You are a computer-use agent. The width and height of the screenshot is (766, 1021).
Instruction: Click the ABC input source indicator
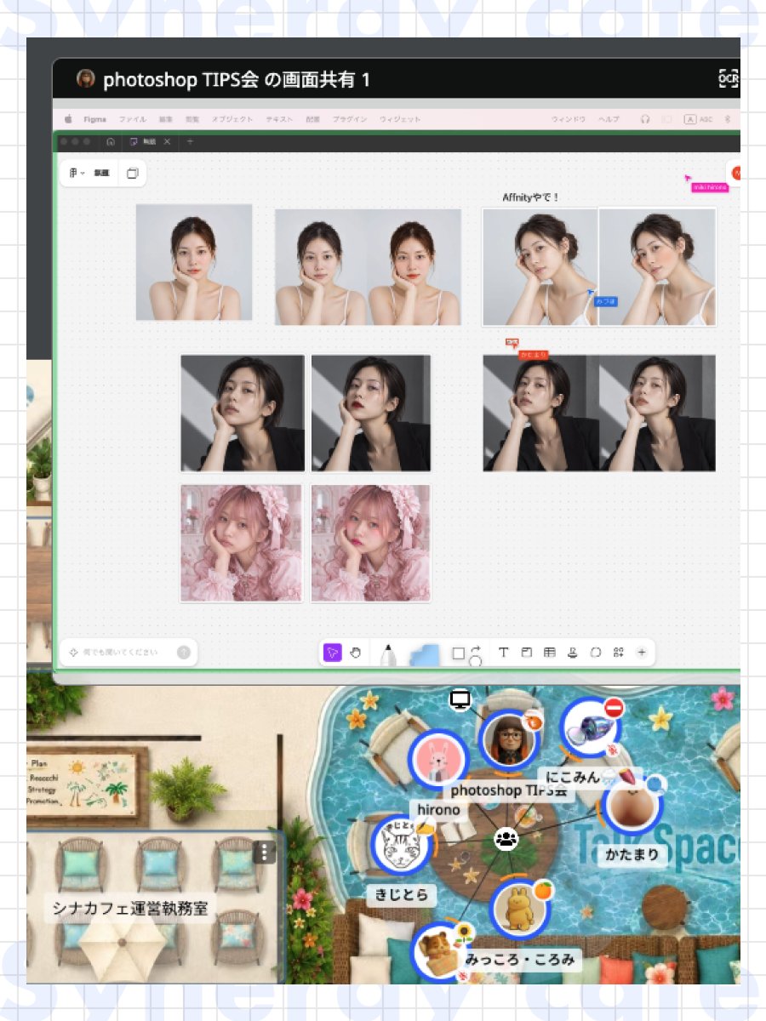[x=699, y=120]
